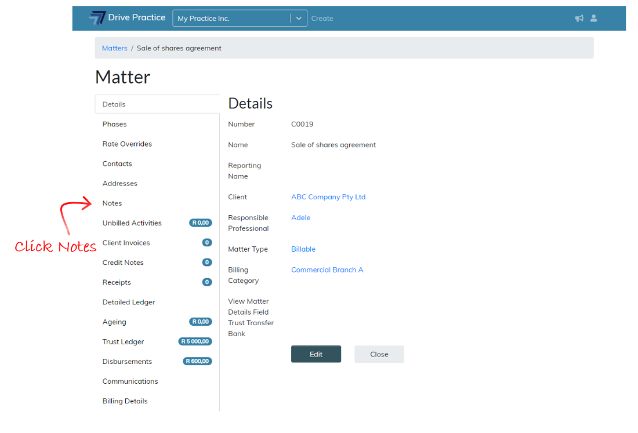Expand the practice selector dropdown arrow

[x=298, y=18]
